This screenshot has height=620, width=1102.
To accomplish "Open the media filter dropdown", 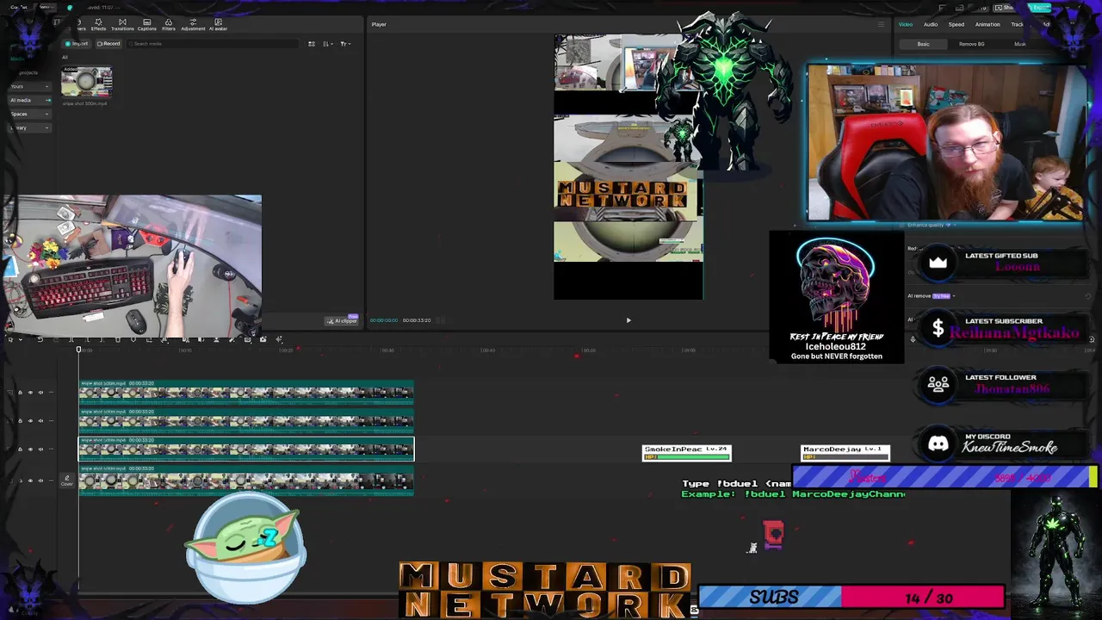I will click(x=344, y=43).
